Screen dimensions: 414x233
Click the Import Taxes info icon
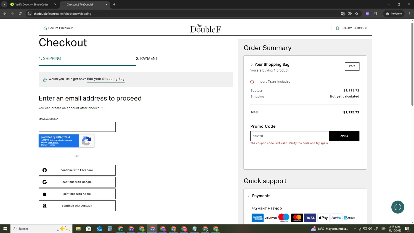[252, 82]
